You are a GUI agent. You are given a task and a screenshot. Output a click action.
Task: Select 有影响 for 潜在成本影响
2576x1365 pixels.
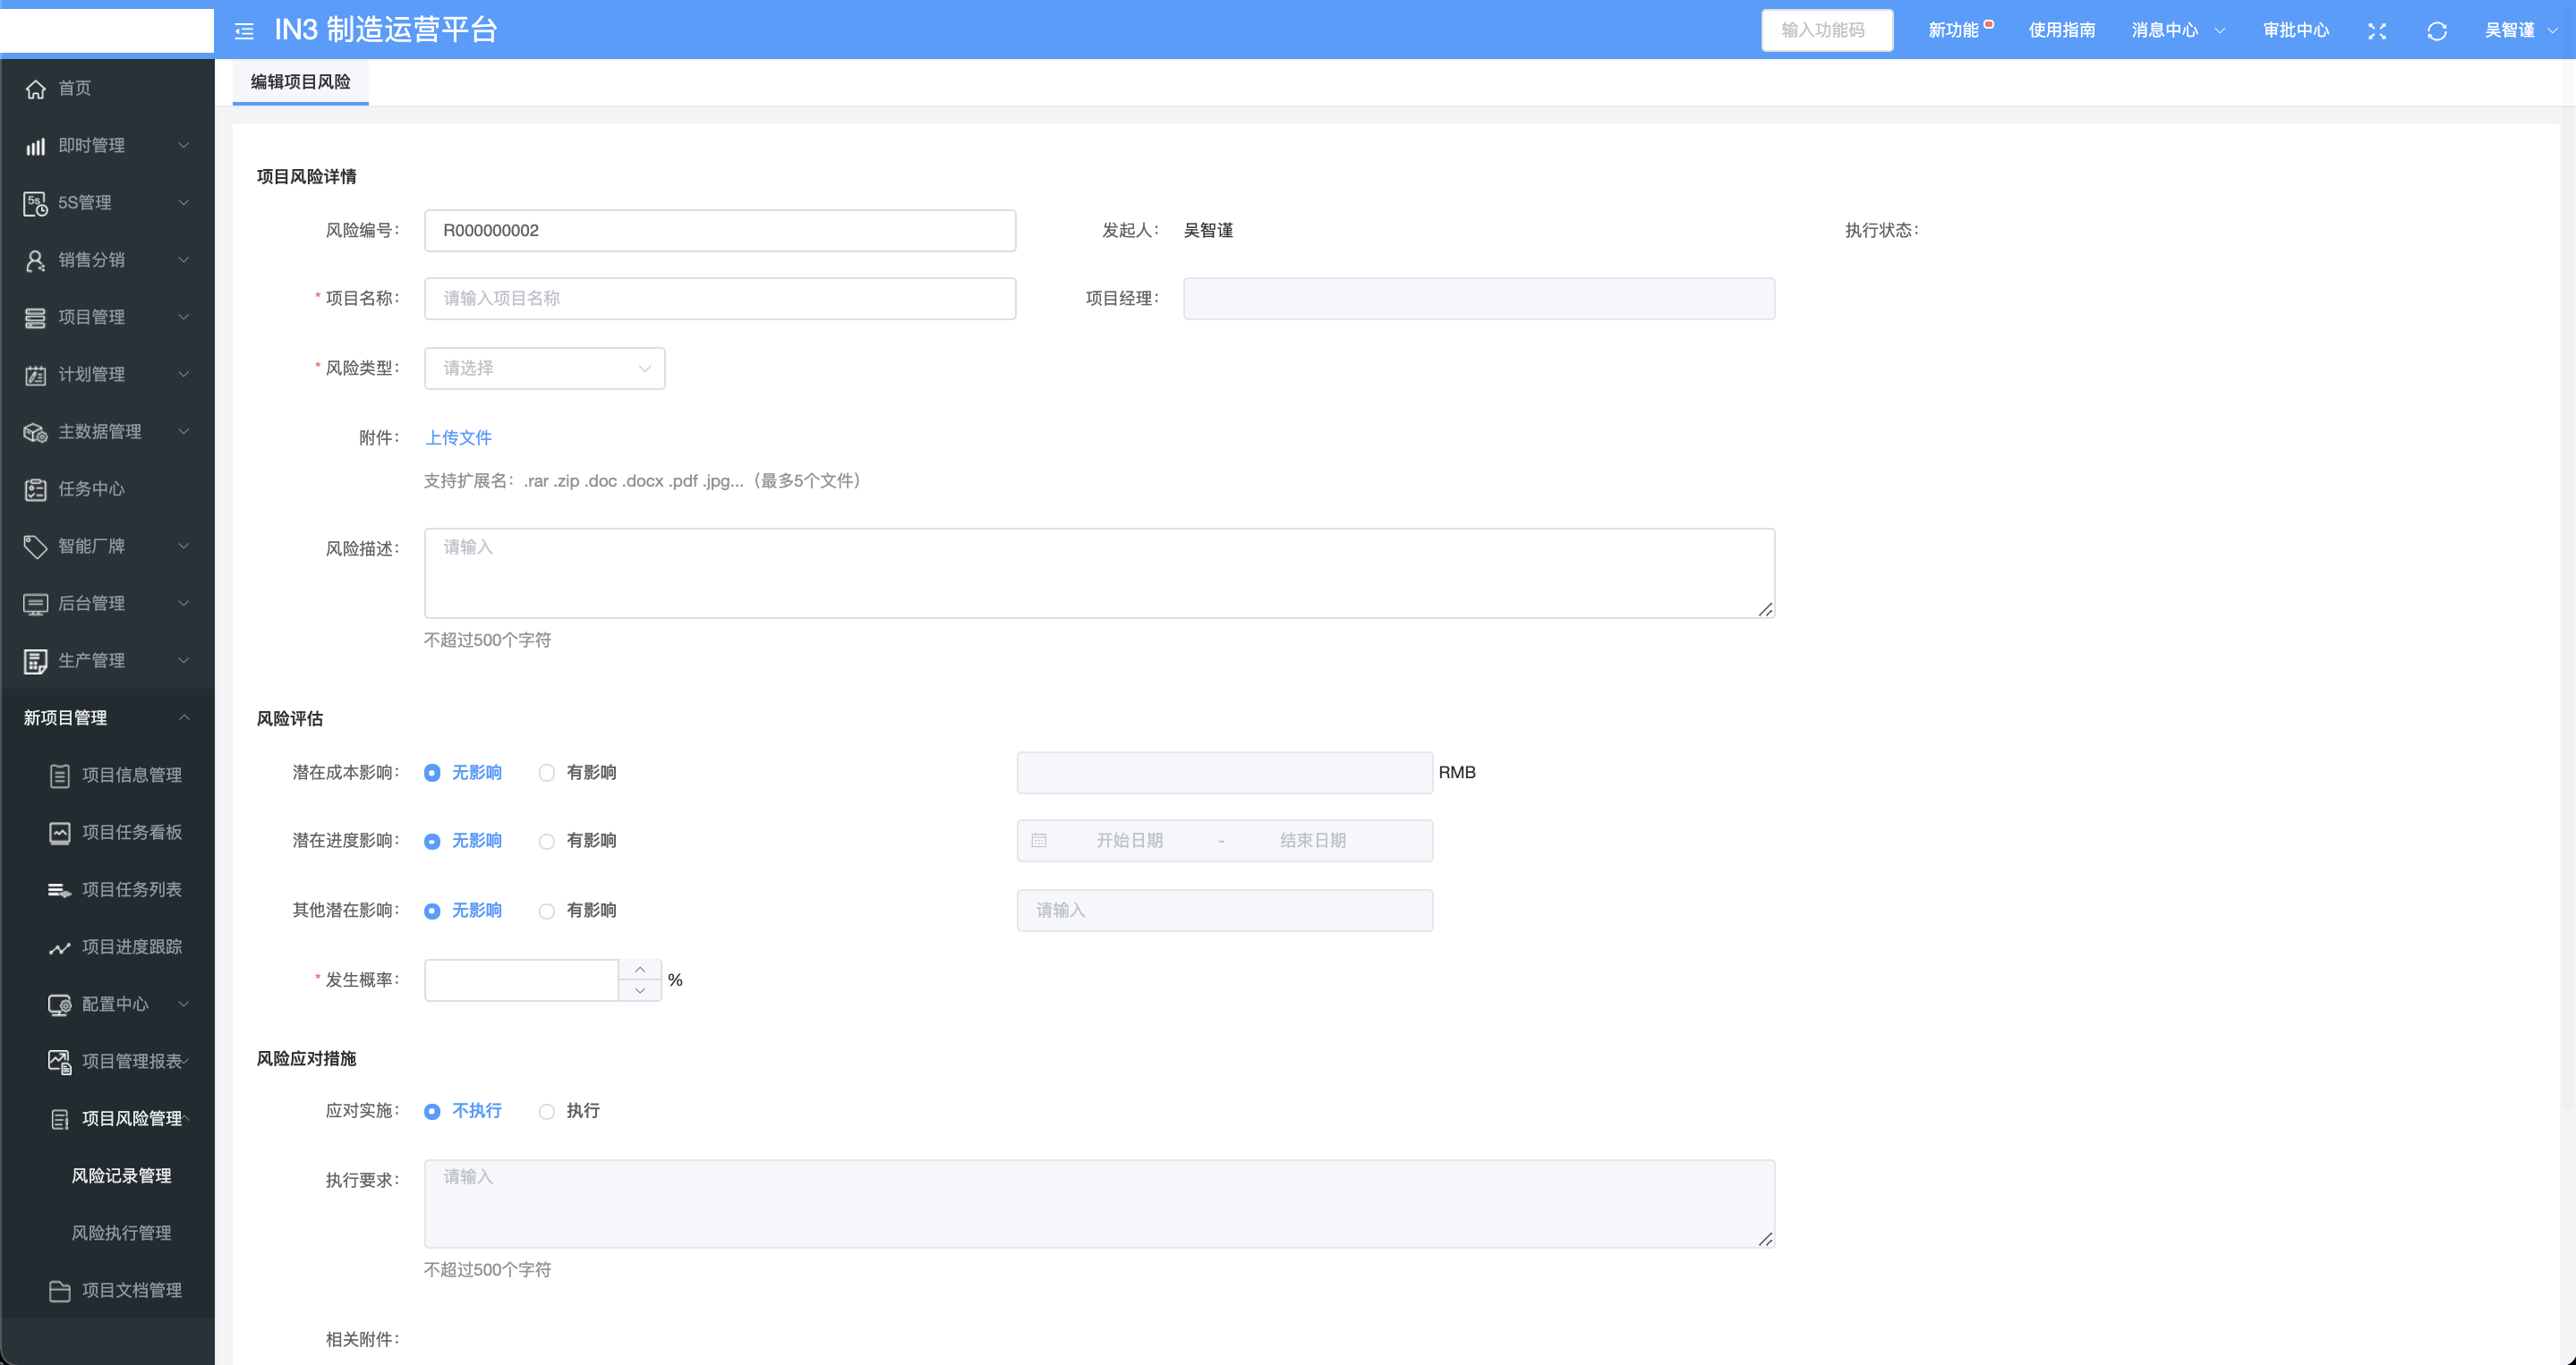coord(547,773)
